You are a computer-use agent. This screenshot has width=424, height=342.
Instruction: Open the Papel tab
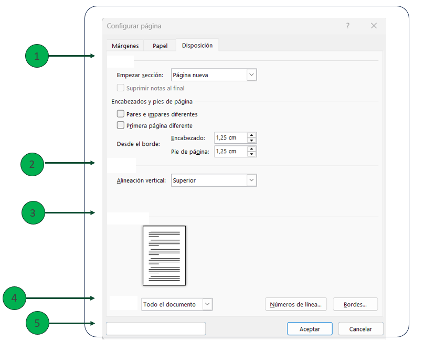[160, 46]
